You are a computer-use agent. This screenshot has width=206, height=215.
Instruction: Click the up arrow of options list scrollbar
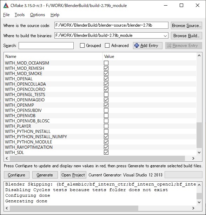199,55
